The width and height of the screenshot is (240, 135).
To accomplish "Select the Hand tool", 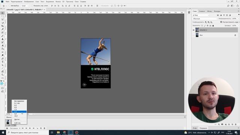I will [x=3, y=72].
